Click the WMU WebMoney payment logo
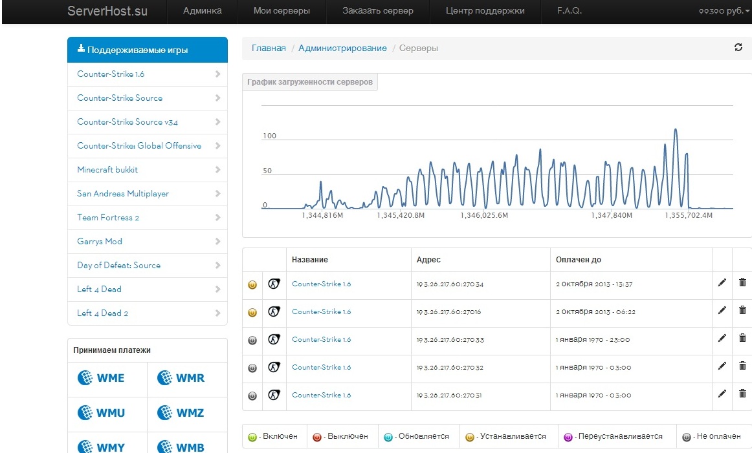 click(x=101, y=412)
